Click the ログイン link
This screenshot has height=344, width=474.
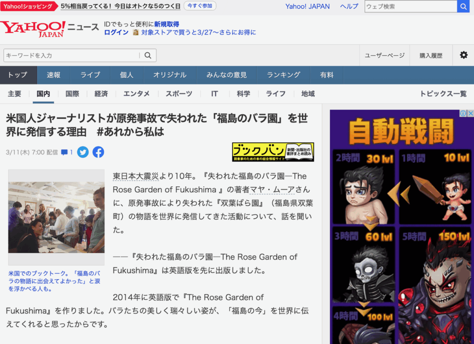tap(116, 32)
